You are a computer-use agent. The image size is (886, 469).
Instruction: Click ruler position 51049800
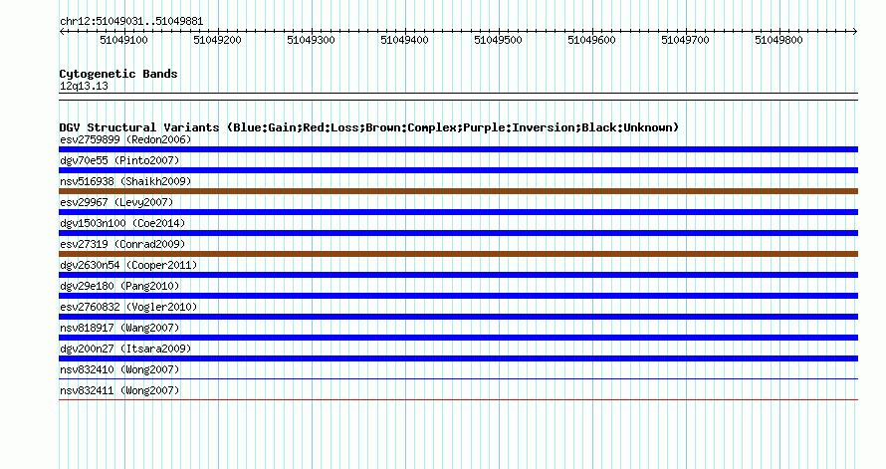click(778, 40)
